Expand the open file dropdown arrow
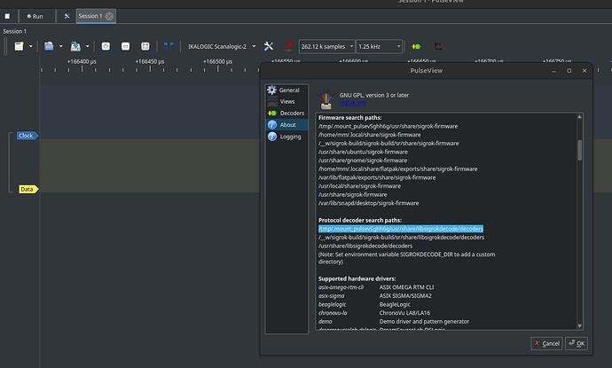Image resolution: width=612 pixels, height=368 pixels. pyautogui.click(x=60, y=46)
